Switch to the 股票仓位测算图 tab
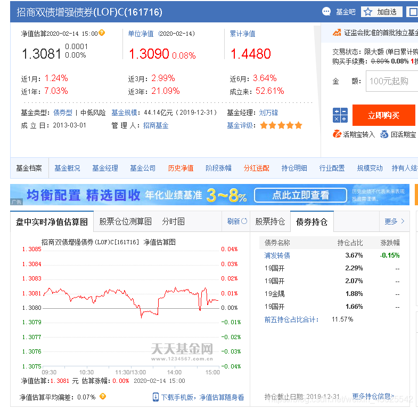The image size is (418, 409). (125, 221)
